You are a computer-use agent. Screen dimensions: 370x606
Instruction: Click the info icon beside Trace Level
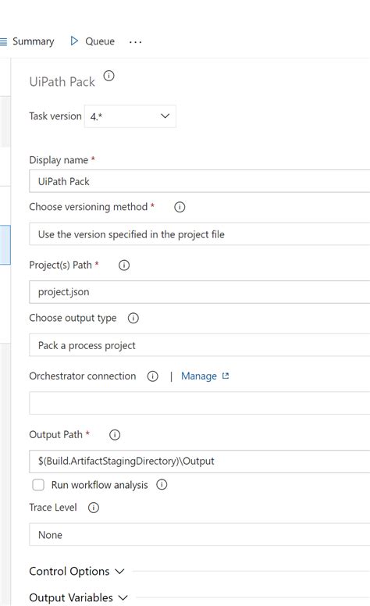[94, 508]
